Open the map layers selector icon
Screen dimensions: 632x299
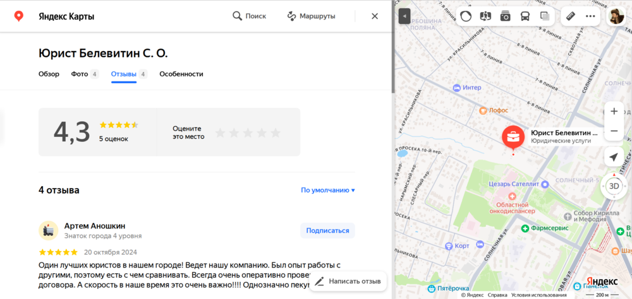(545, 16)
